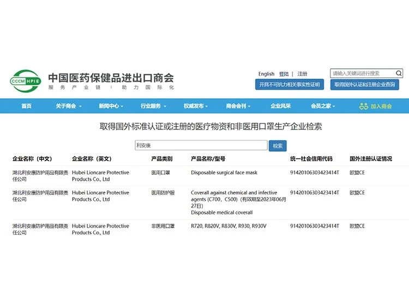Expand the 关于商会 dropdown menu
The height and width of the screenshot is (297, 409).
[x=69, y=106]
